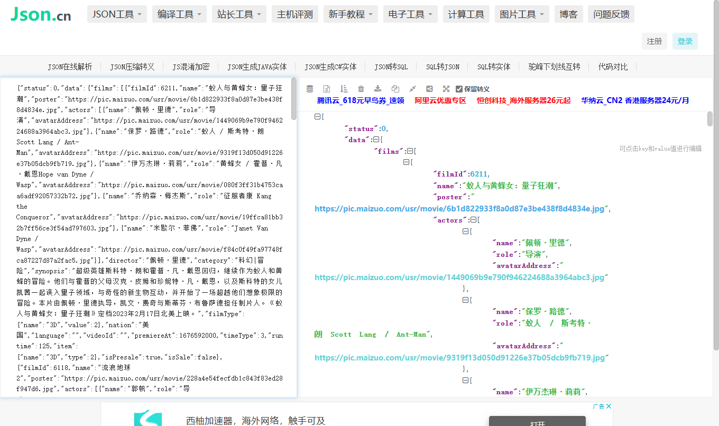The height and width of the screenshot is (426, 719).
Task: Close the bottom ad with the X icon
Action: pyautogui.click(x=609, y=406)
